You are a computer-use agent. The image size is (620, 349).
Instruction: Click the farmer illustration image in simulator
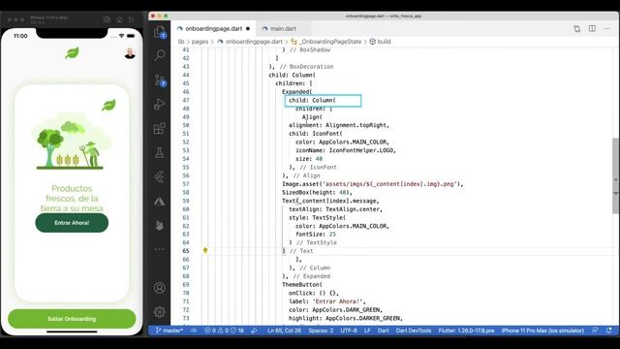tap(72, 142)
